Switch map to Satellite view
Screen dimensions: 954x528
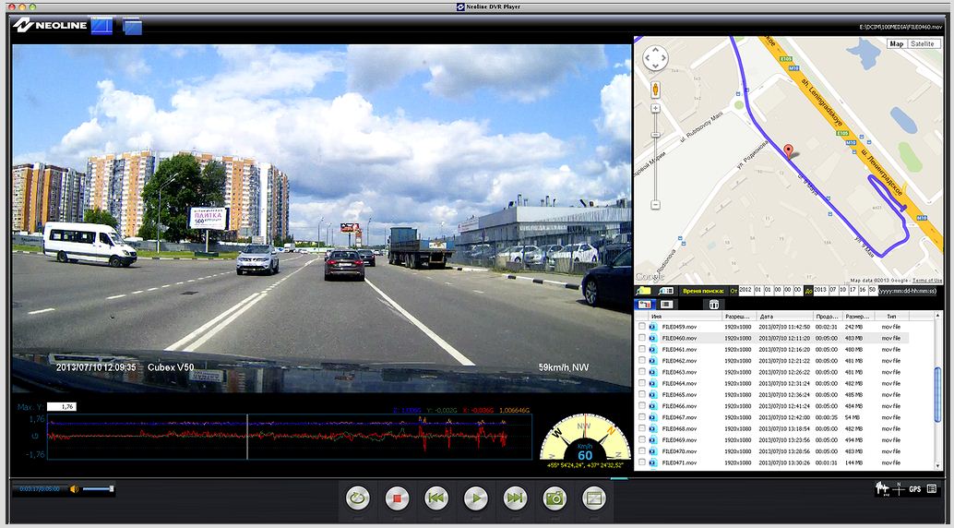click(923, 44)
